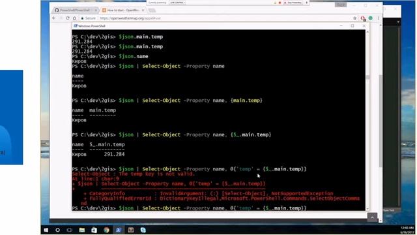Open the sharing toolbar dropdown at top

coord(177,3)
